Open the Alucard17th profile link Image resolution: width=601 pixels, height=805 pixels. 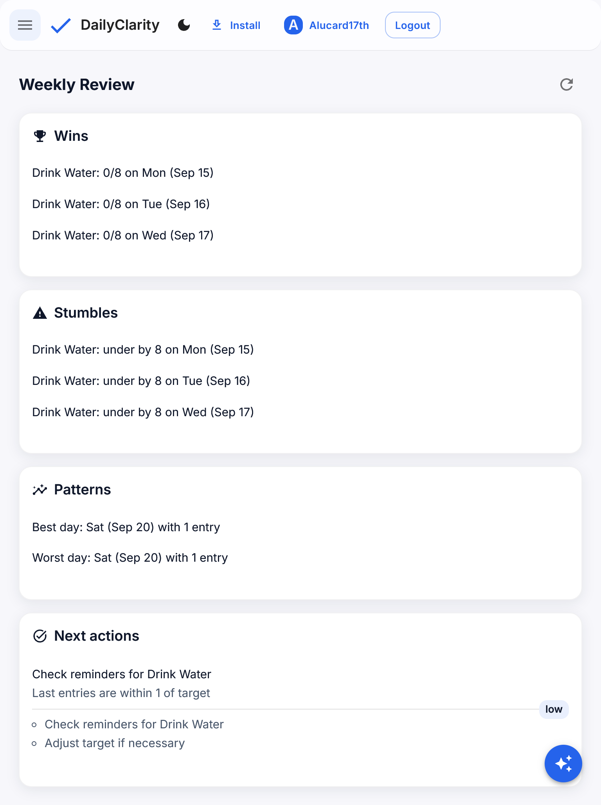(339, 25)
